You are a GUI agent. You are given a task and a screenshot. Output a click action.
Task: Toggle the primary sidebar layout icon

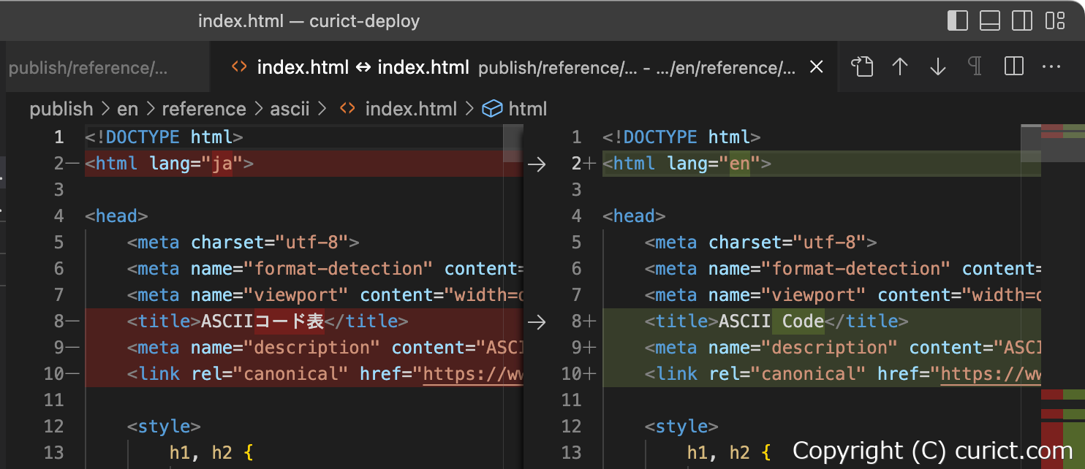[x=957, y=20]
